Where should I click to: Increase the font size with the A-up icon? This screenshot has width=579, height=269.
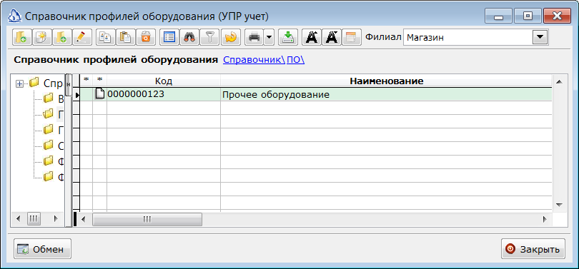(x=312, y=37)
